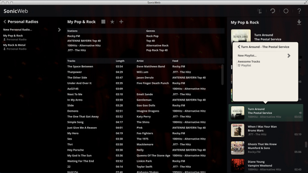The width and height of the screenshot is (308, 173).
Task: Click the circular refresh arrow icon
Action: tap(273, 11)
